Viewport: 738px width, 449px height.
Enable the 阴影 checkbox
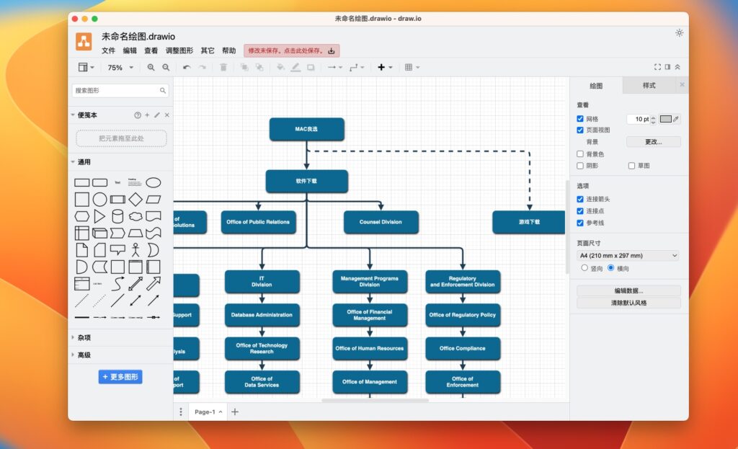580,166
